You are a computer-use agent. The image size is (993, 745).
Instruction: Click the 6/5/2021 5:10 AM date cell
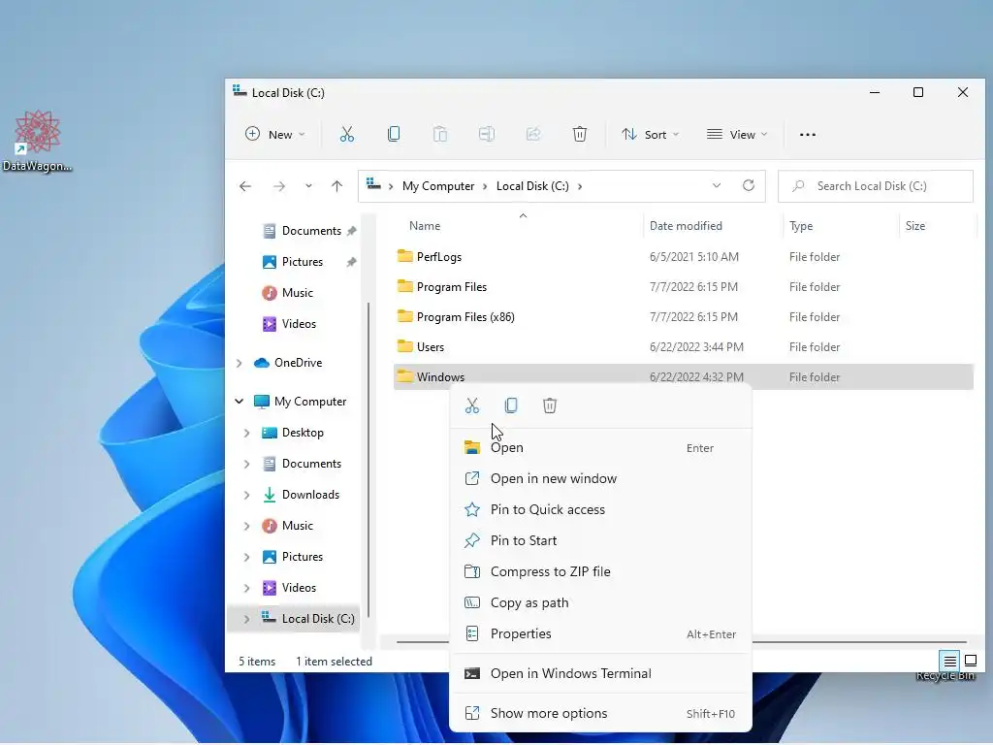(693, 257)
